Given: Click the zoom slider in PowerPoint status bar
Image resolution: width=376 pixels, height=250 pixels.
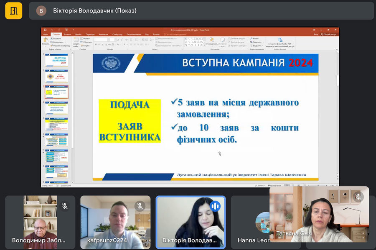Looking at the screenshot, I should point(318,185).
